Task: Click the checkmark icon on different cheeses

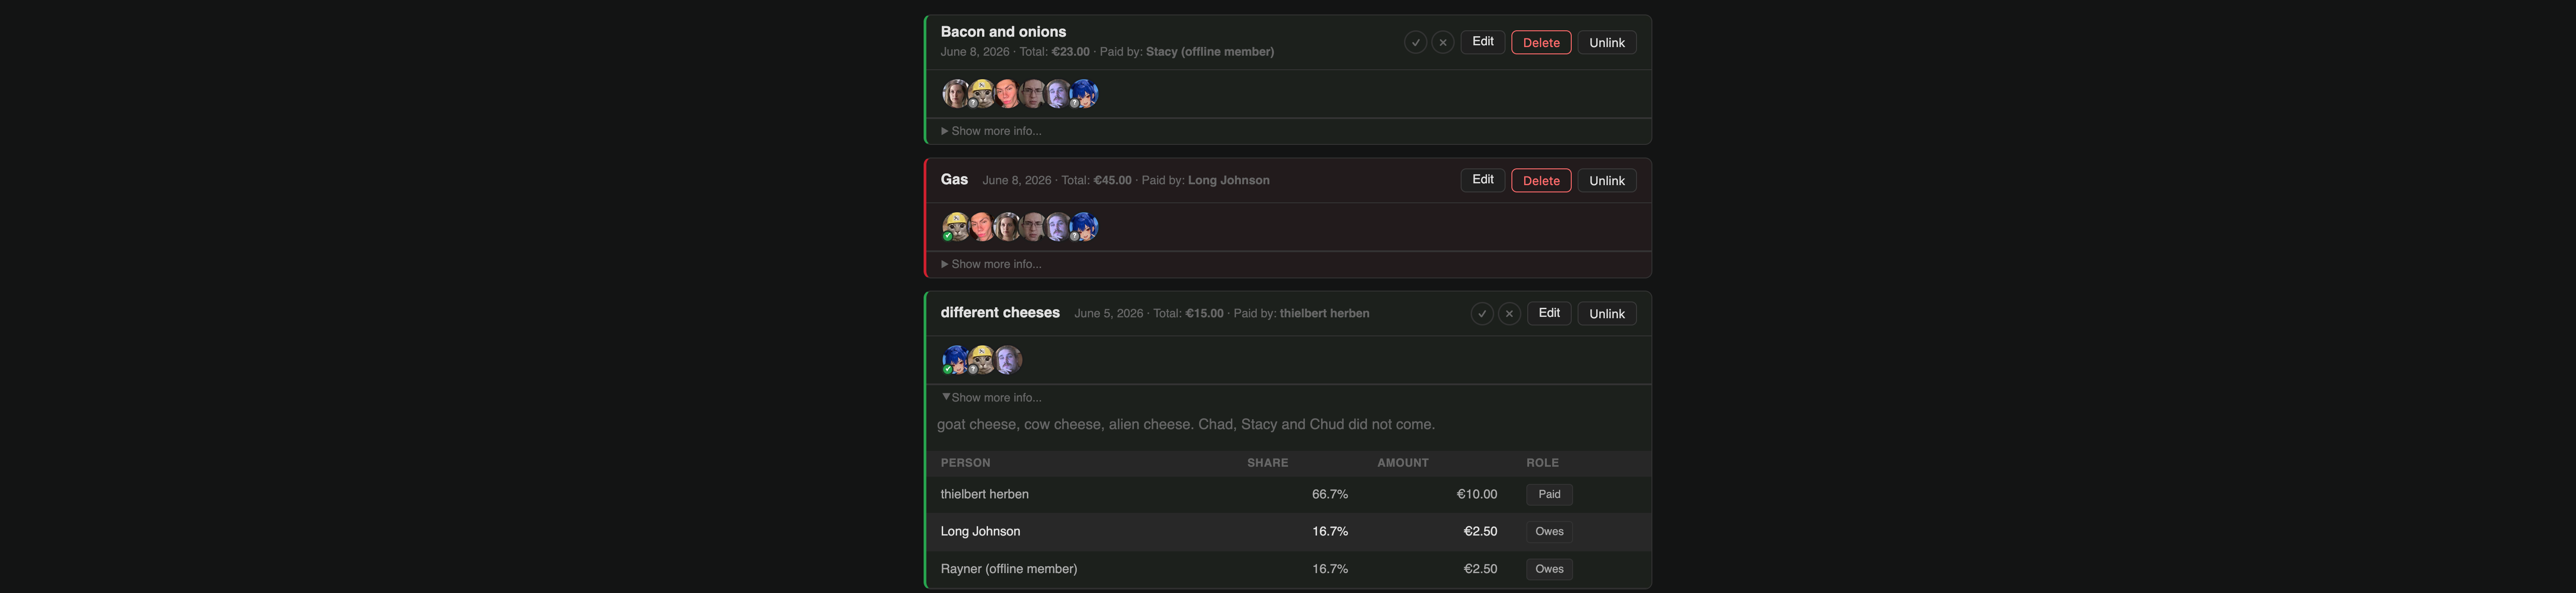Action: 1482,313
